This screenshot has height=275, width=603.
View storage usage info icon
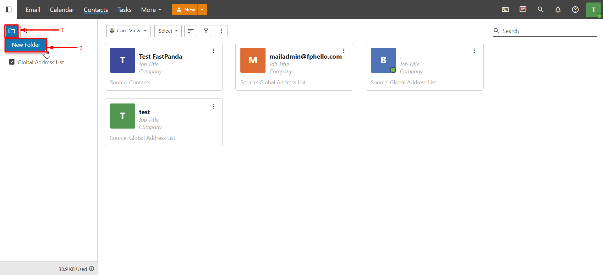pyautogui.click(x=91, y=269)
